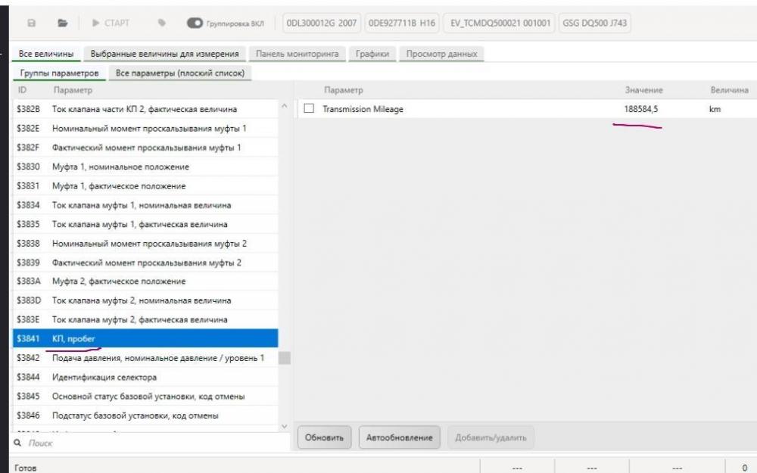Click the Обновить button
The width and height of the screenshot is (757, 473).
(325, 437)
